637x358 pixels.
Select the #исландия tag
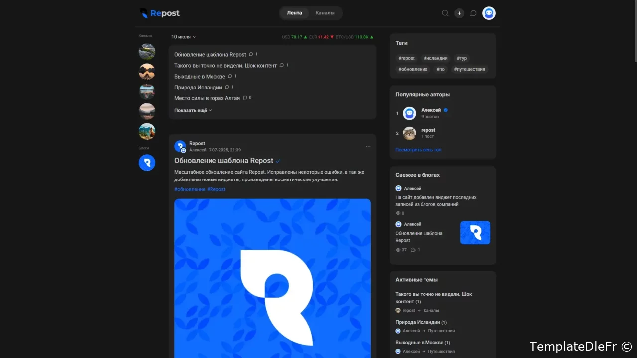435,58
